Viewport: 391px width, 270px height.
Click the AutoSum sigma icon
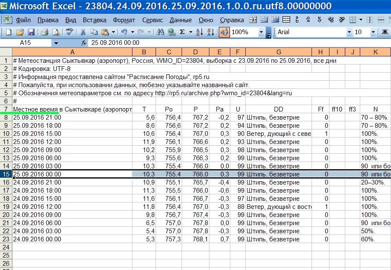click(182, 32)
